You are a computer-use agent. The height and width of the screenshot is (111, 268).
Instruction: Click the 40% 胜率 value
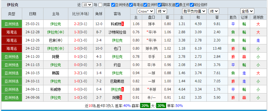(127, 106)
